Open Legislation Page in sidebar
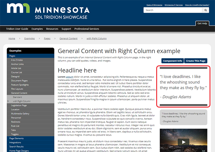The width and height of the screenshot is (215, 152). tap(31, 105)
